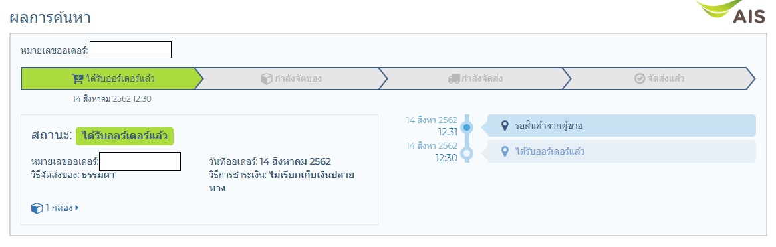Select the จัดส่งแล้ว progress step

point(659,78)
